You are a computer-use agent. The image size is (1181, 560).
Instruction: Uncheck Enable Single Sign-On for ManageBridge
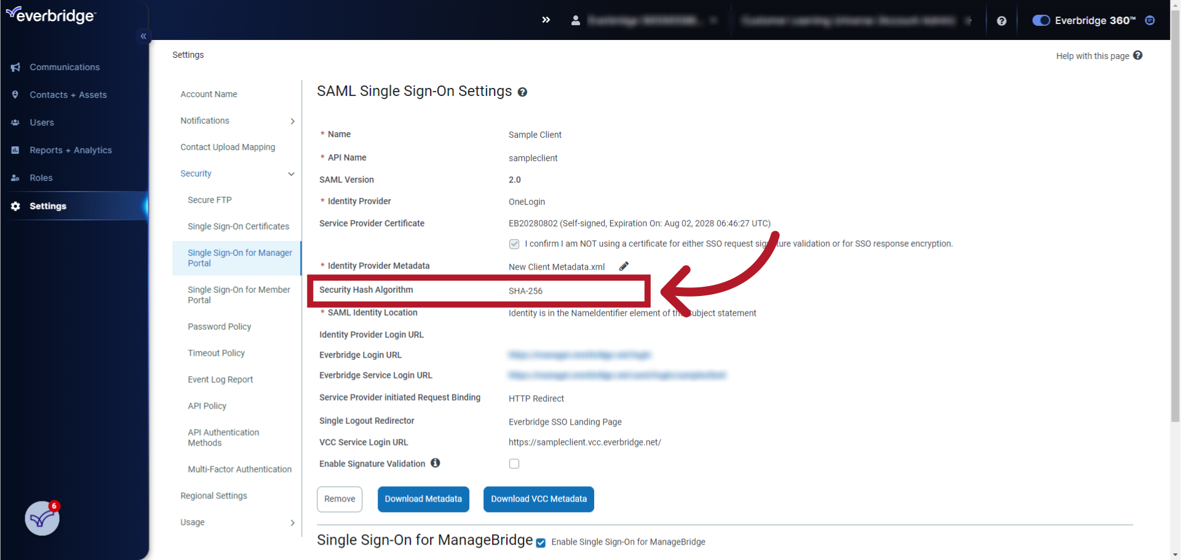pos(540,543)
